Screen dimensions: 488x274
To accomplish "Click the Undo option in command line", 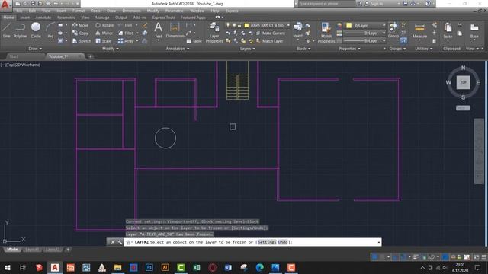I will click(x=283, y=242).
